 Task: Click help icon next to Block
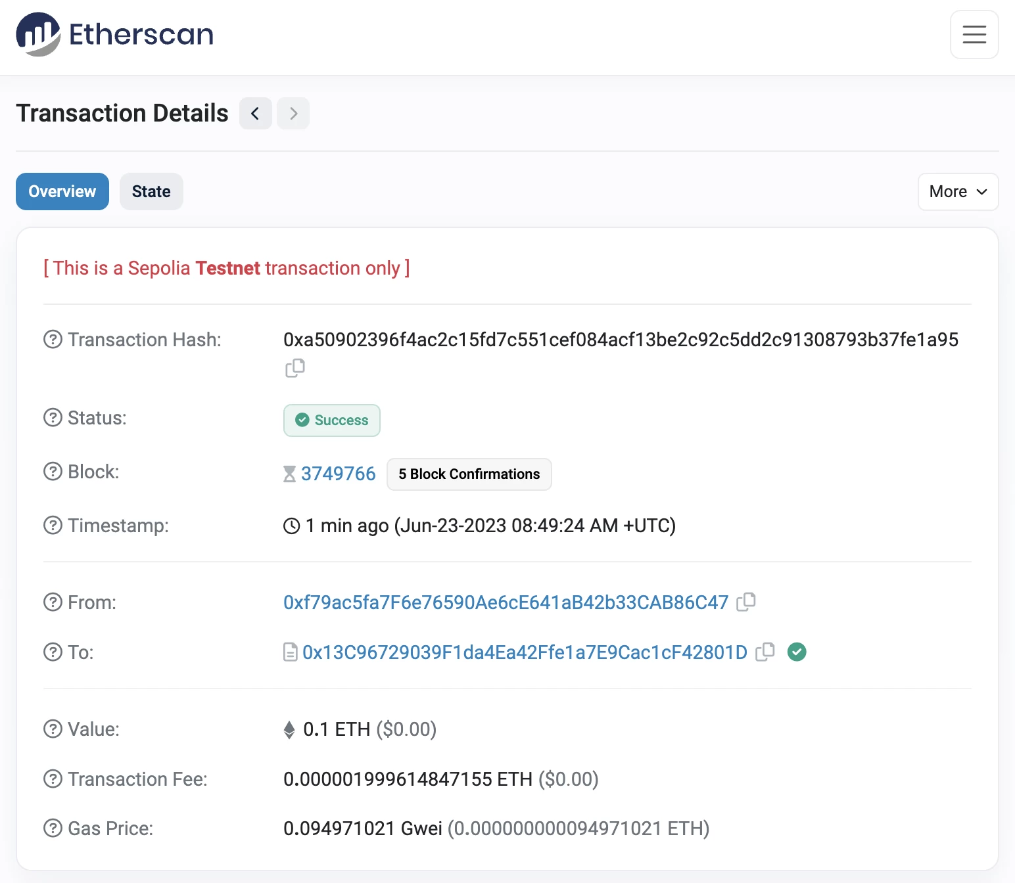coord(53,472)
